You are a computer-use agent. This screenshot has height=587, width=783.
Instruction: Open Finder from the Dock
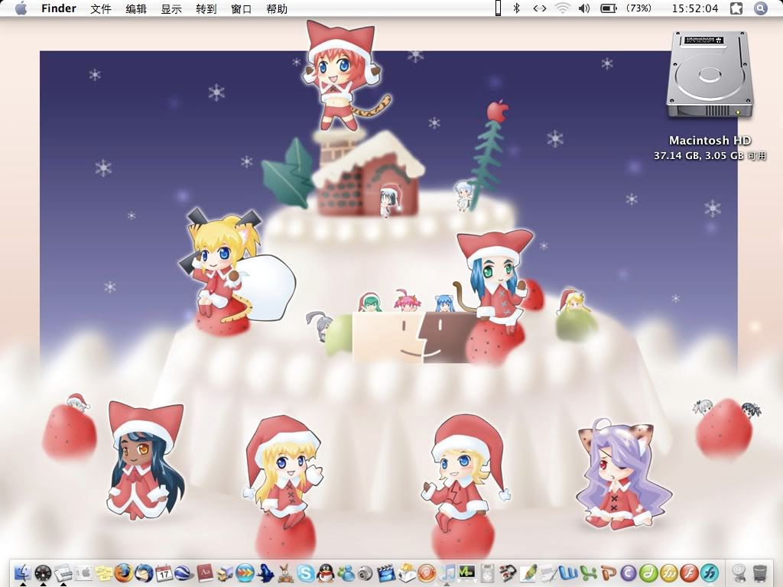click(x=22, y=573)
